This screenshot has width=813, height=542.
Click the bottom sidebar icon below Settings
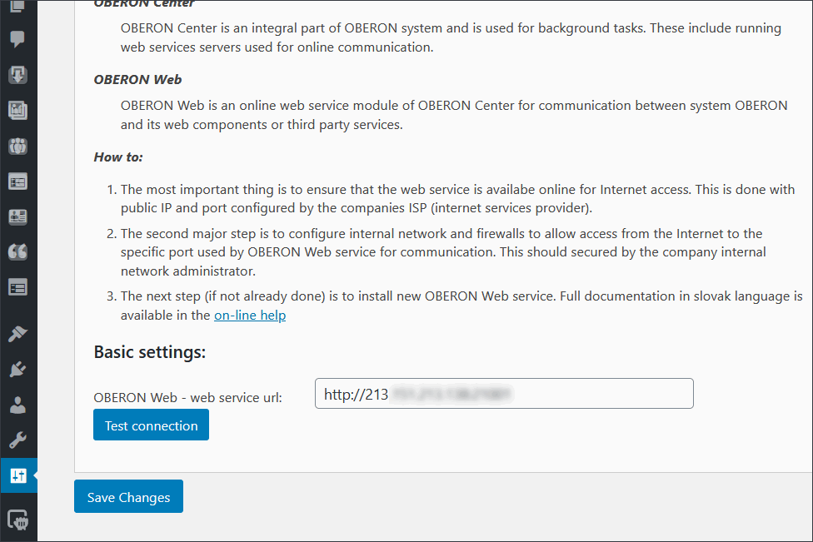[17, 520]
